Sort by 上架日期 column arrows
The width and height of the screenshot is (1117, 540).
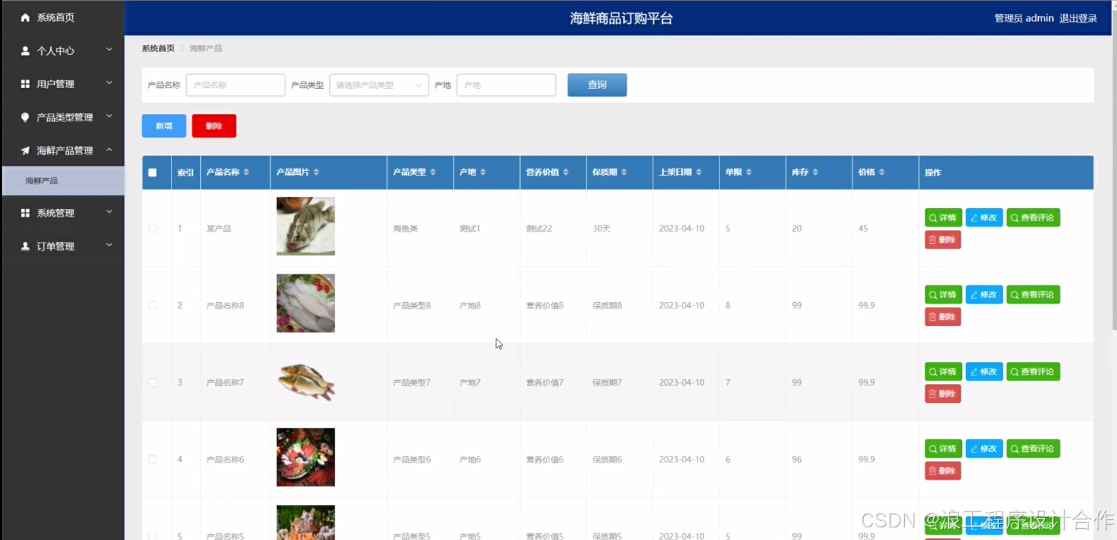(699, 172)
